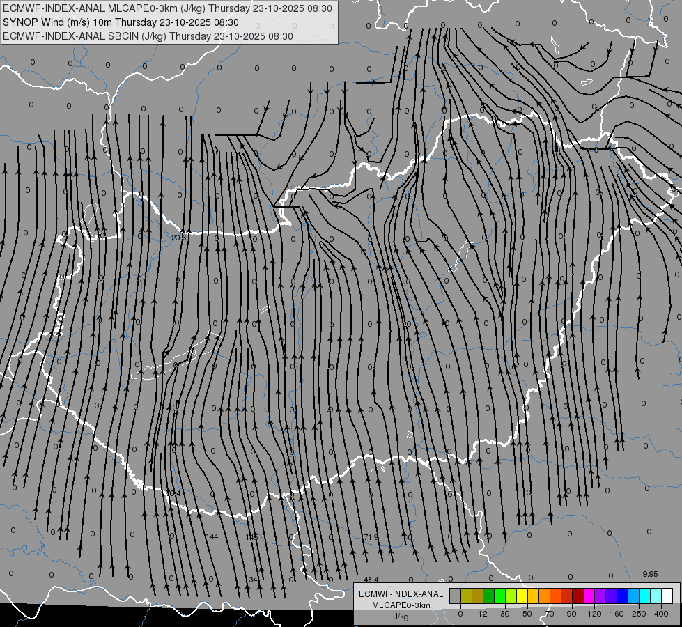Click the map value 20.5

178,238
